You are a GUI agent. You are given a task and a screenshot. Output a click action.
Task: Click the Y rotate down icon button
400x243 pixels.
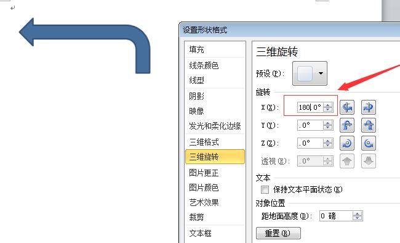pos(369,125)
